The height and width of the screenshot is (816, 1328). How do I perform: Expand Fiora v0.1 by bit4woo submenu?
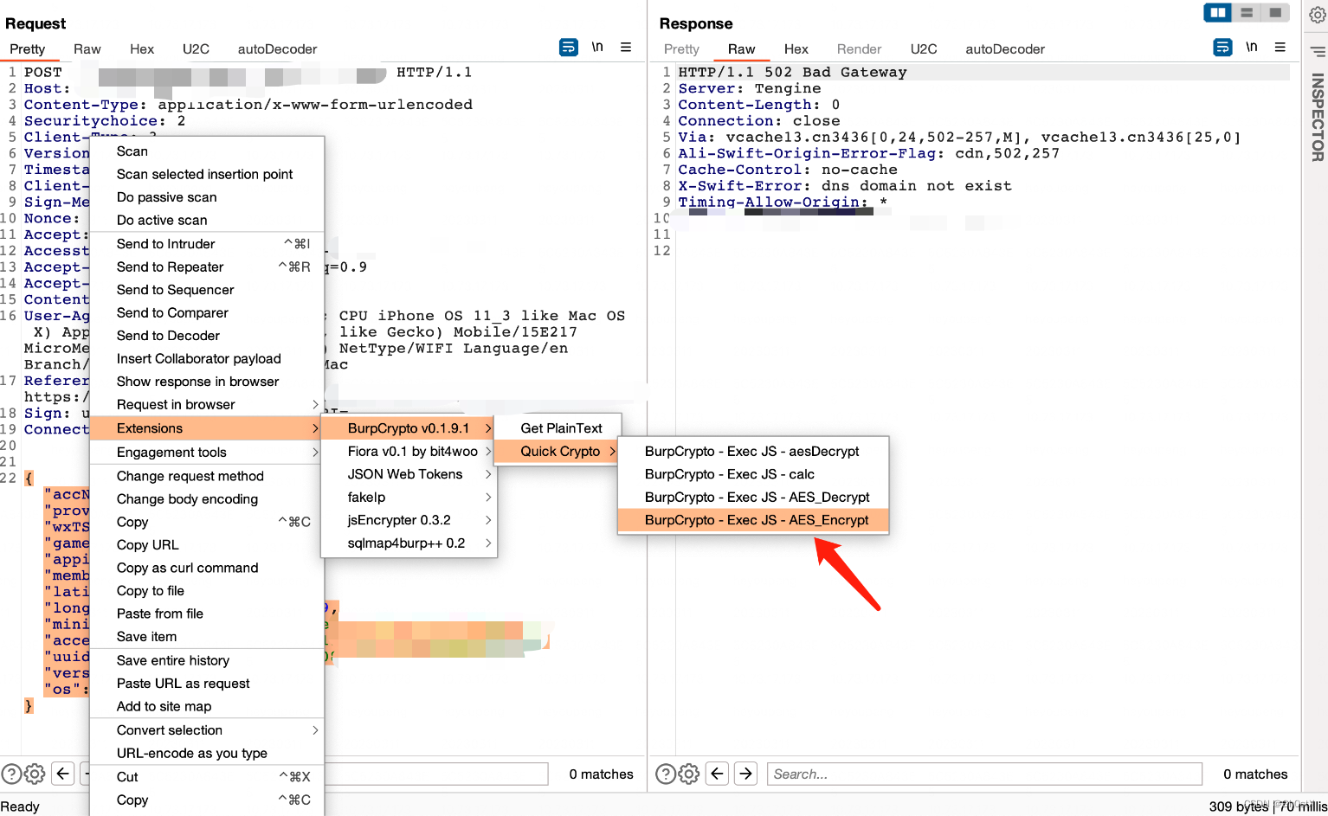coord(409,451)
